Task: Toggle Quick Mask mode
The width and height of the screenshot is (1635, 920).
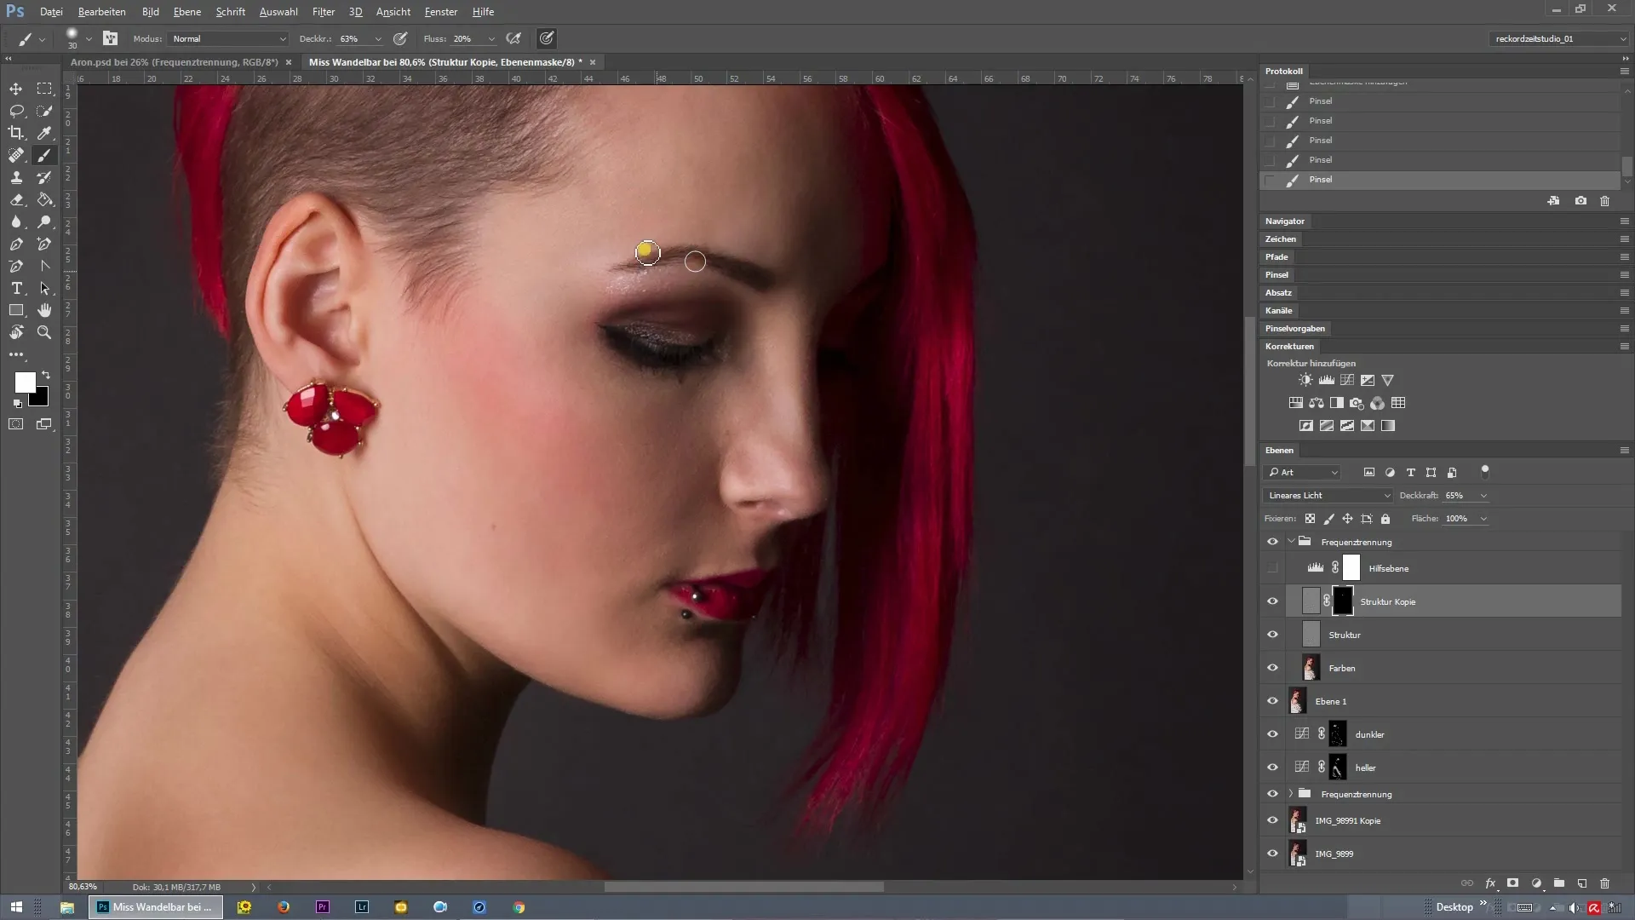Action: tap(16, 423)
